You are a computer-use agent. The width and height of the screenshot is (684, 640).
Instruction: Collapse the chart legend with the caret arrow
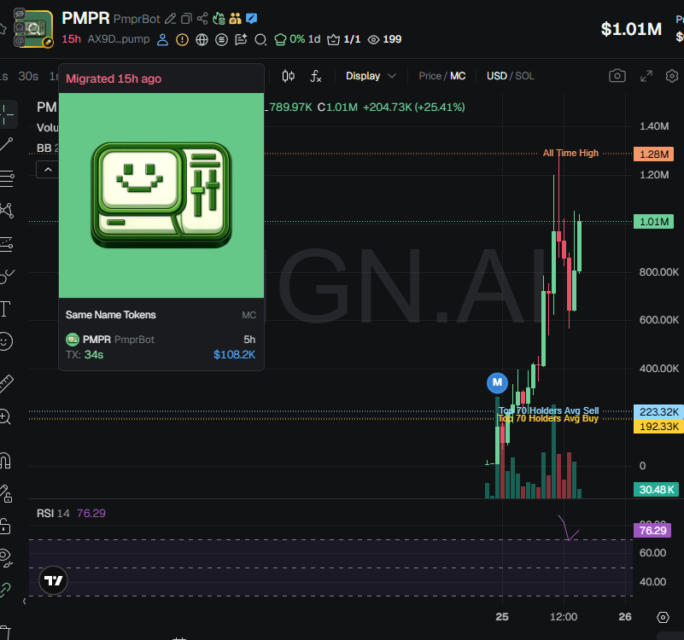tap(49, 168)
